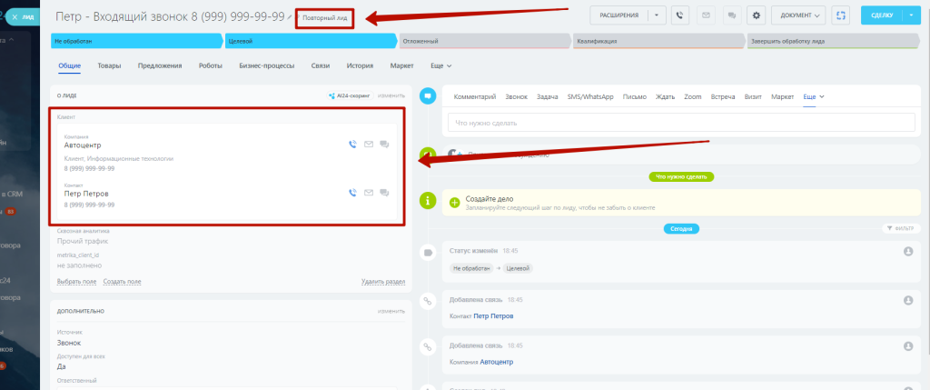The image size is (930, 390).
Task: Expand the Еще menu in timeline actions
Action: pos(807,96)
